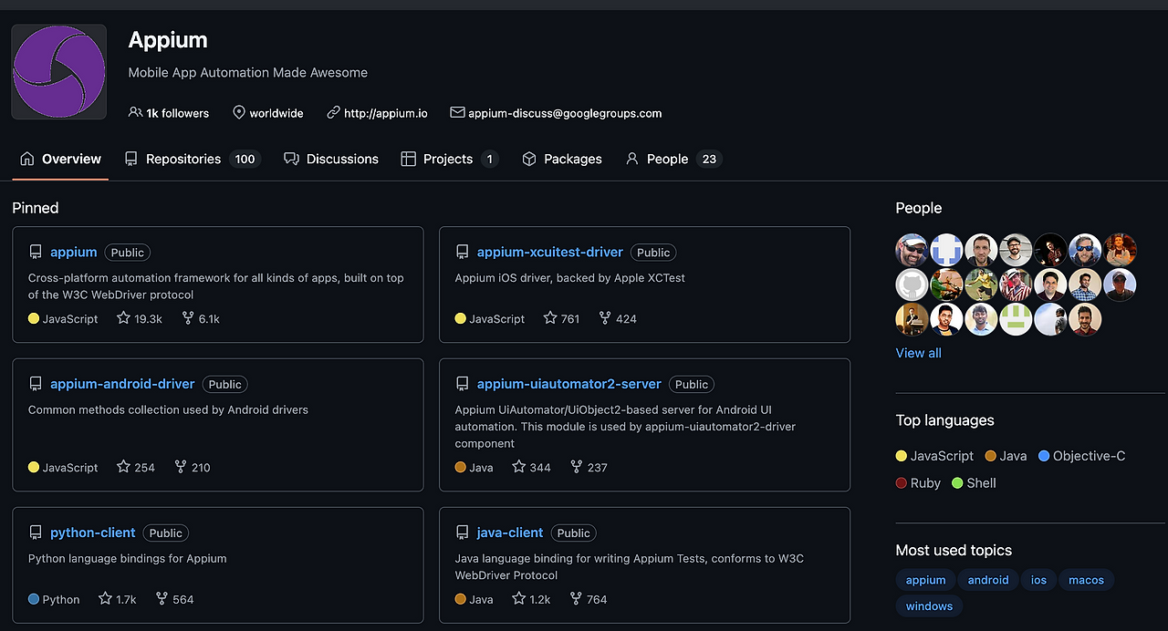Click the home icon in Overview tab
Screen dimensions: 1168x631
pyautogui.click(x=27, y=159)
